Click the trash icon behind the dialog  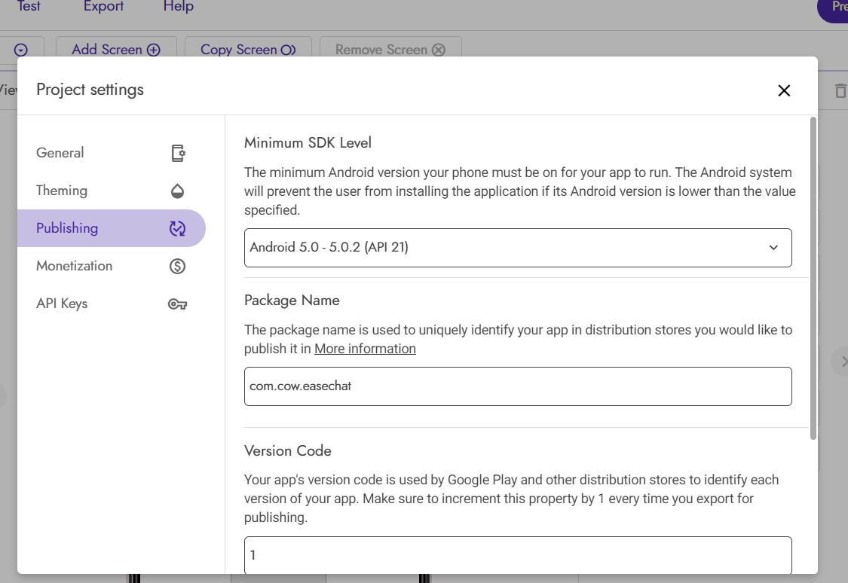click(840, 91)
